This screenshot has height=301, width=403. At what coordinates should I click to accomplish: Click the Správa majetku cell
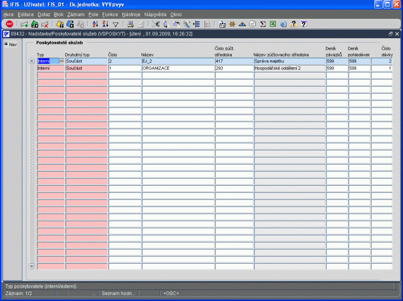[289, 61]
